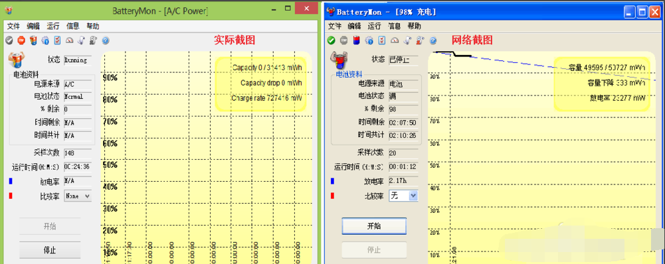This screenshot has height=264, width=665.
Task: Click 'Capacity drop 0 mWh' text in left graph
Action: click(272, 83)
